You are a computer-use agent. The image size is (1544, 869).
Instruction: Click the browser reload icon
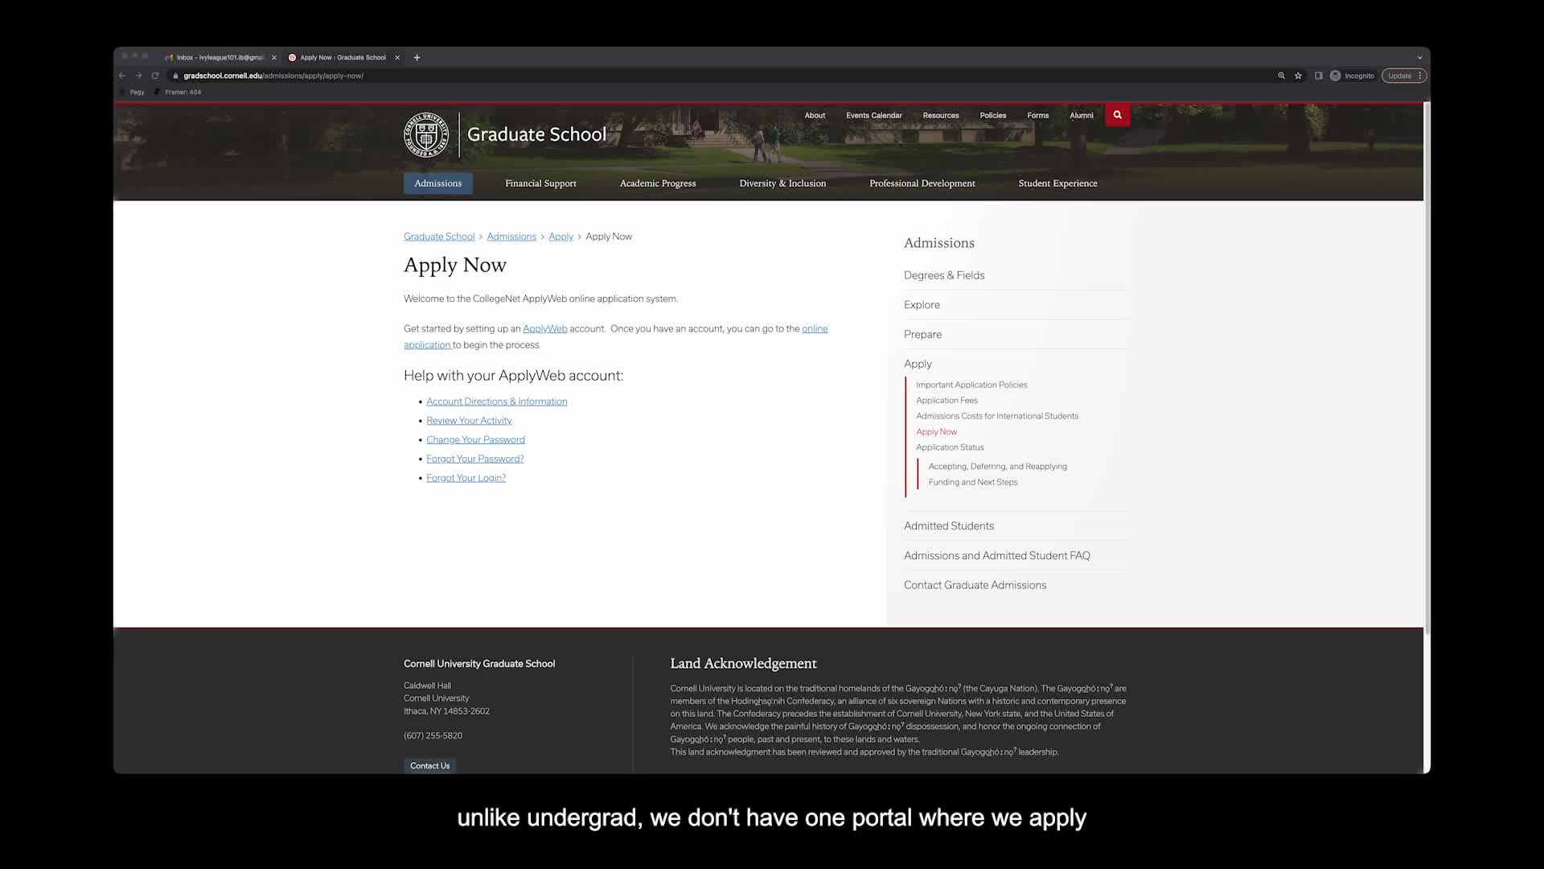pos(155,76)
